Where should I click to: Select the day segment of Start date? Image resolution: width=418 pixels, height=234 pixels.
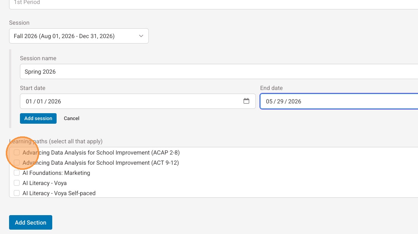(x=40, y=102)
